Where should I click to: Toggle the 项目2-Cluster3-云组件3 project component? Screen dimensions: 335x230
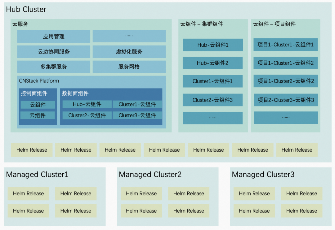coord(285,100)
